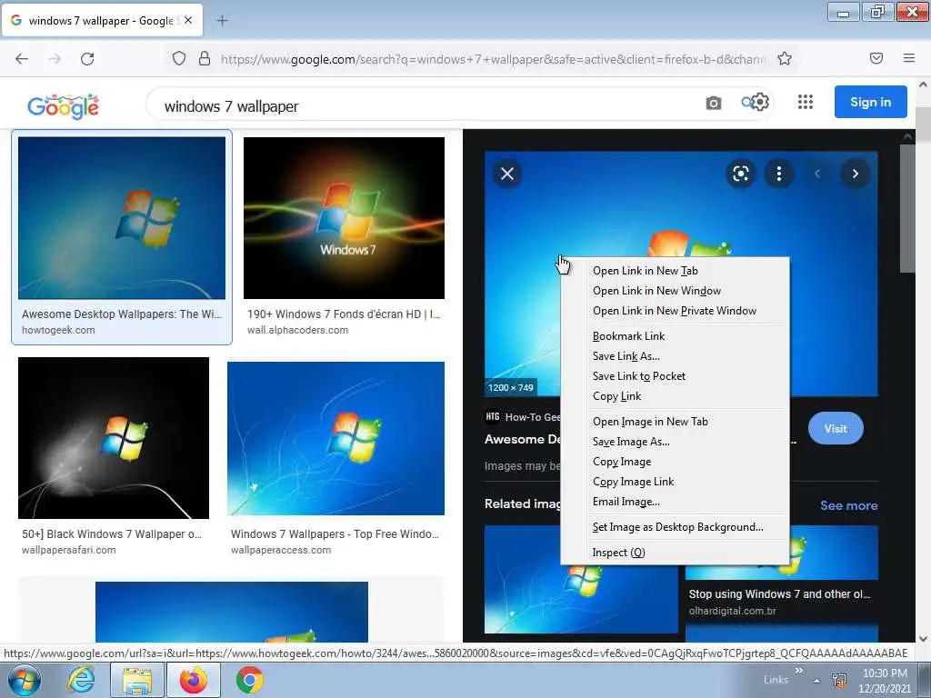The height and width of the screenshot is (698, 931).
Task: Open 50+] Black Windows 7 Wallpaper link
Action: [x=112, y=534]
